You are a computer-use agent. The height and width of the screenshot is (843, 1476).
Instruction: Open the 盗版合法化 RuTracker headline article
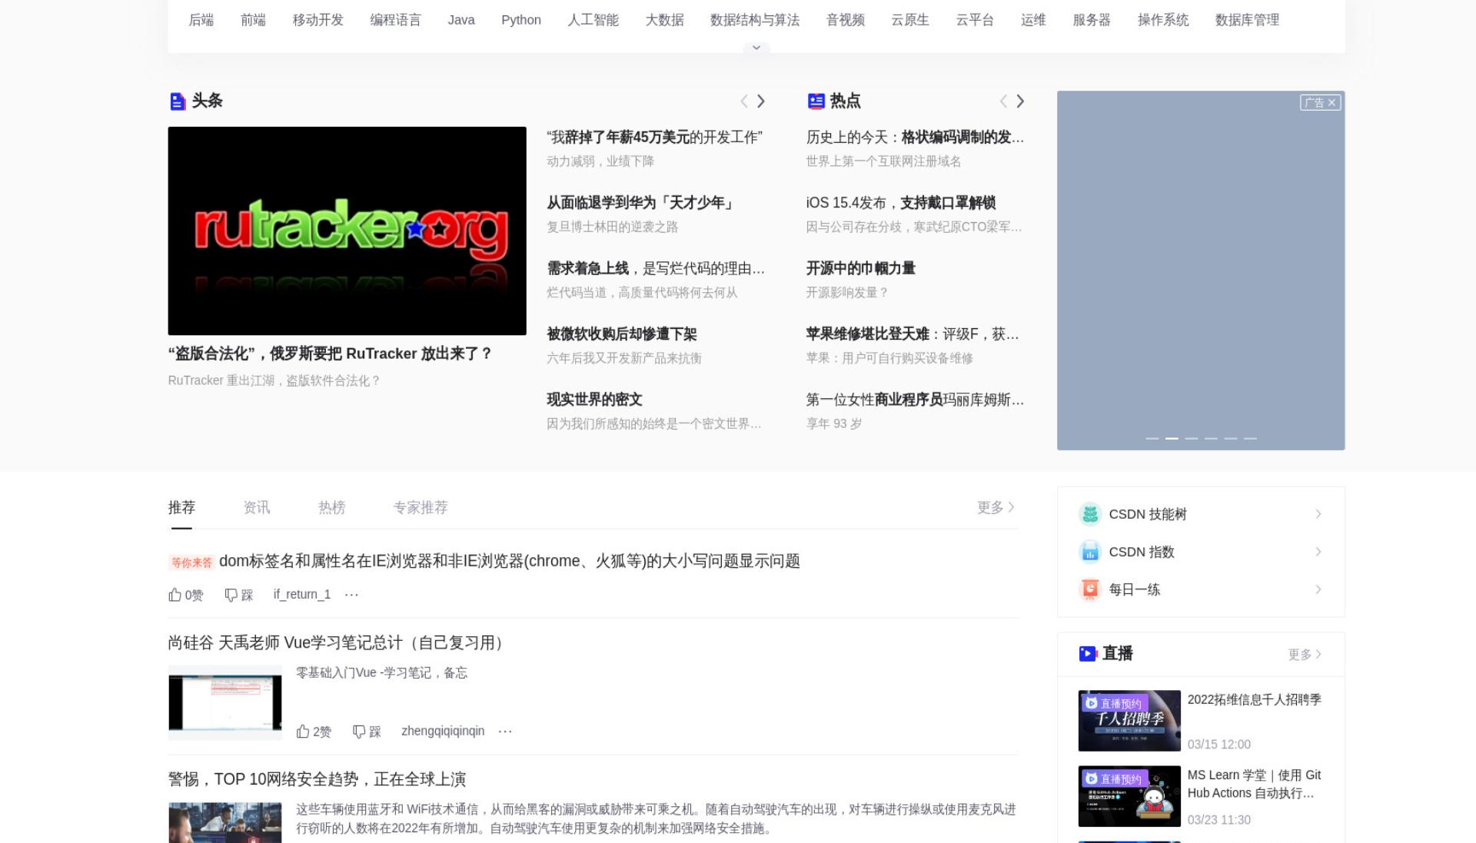(330, 353)
